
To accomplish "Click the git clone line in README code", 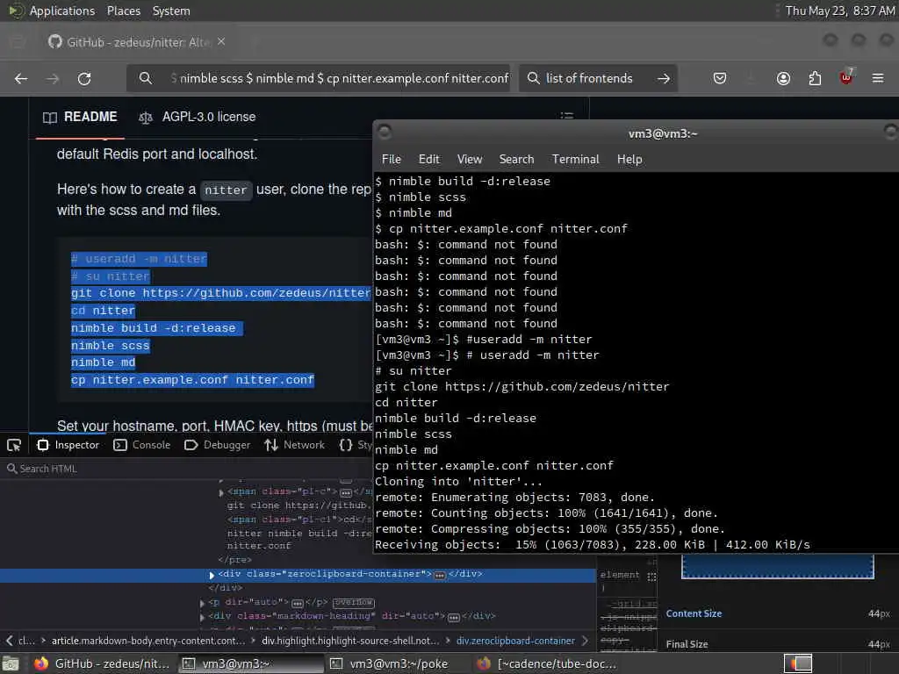I will 220,293.
